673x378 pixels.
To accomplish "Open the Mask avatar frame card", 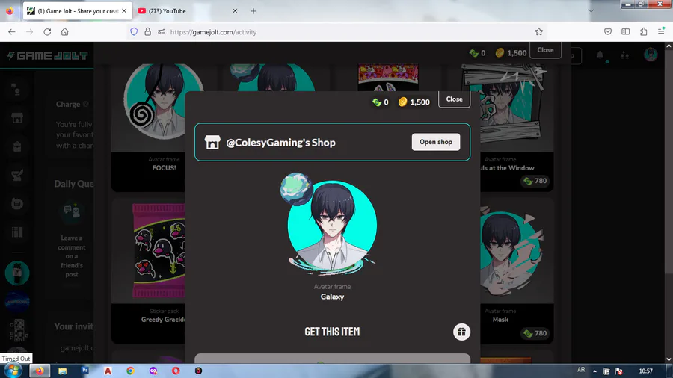I will pos(517,271).
